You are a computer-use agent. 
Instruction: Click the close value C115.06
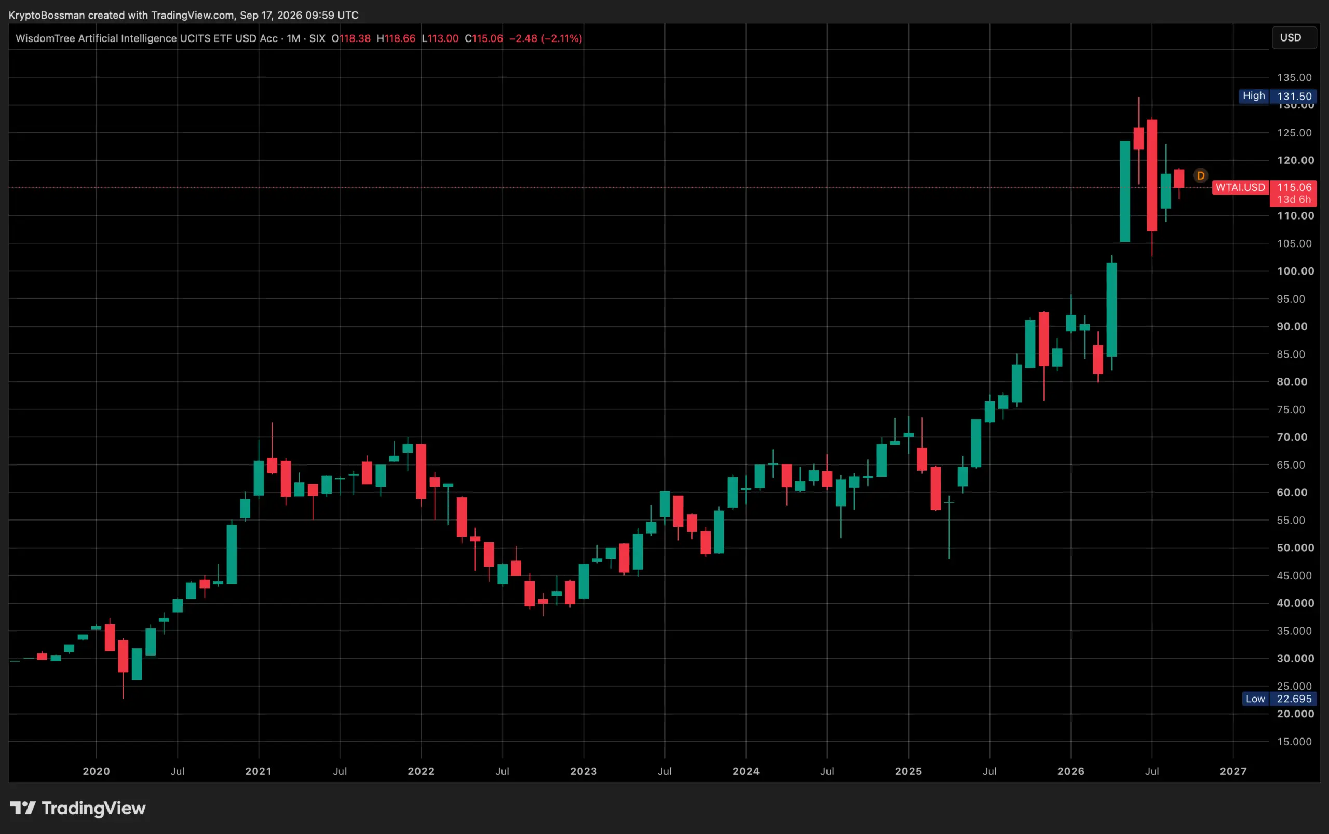pos(484,38)
